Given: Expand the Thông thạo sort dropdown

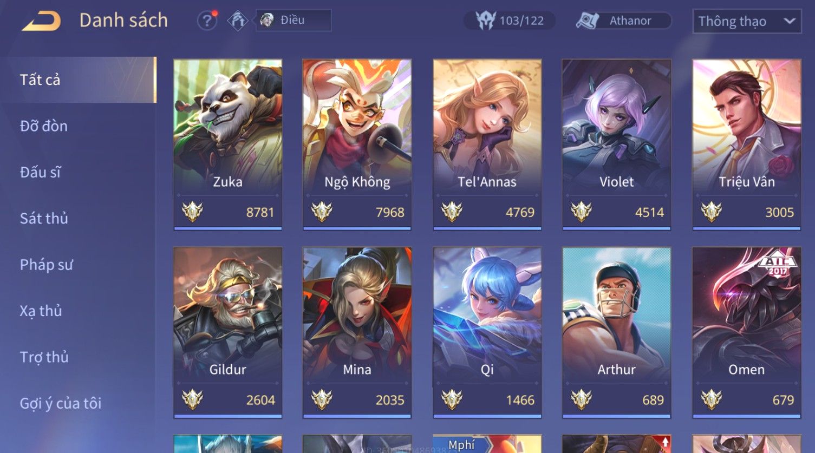Looking at the screenshot, I should point(747,21).
